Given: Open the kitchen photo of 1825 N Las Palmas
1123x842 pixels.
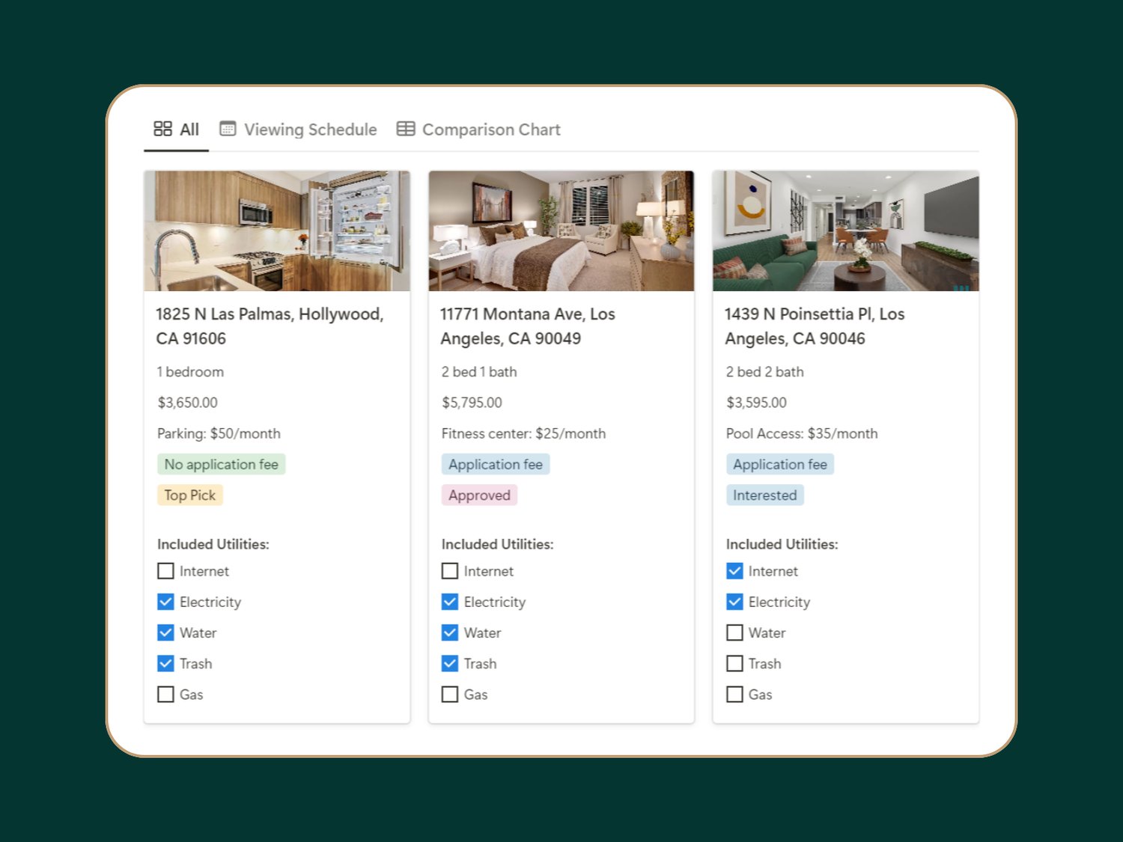Looking at the screenshot, I should coord(277,231).
